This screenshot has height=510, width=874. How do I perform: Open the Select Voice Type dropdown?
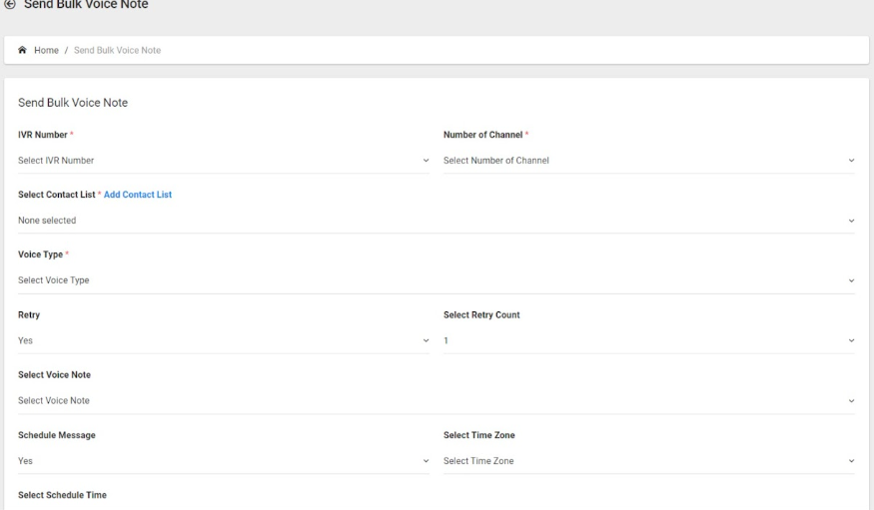tap(437, 280)
